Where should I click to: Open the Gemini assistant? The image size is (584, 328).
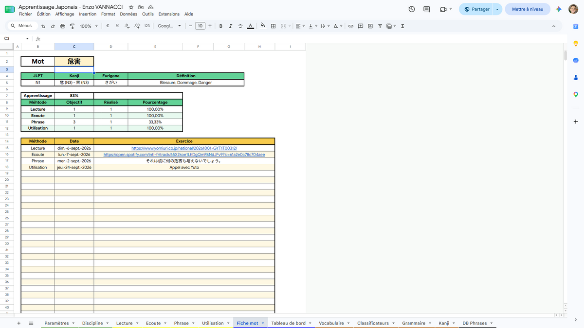point(559,9)
